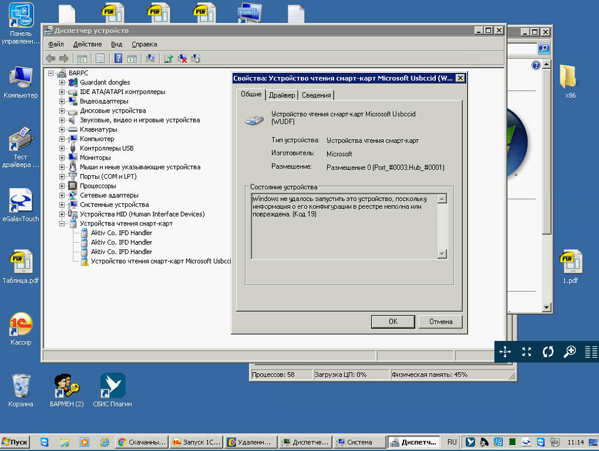Screen dimensions: 599x451
Task: Click the update driver toolbar icon
Action: 169,58
